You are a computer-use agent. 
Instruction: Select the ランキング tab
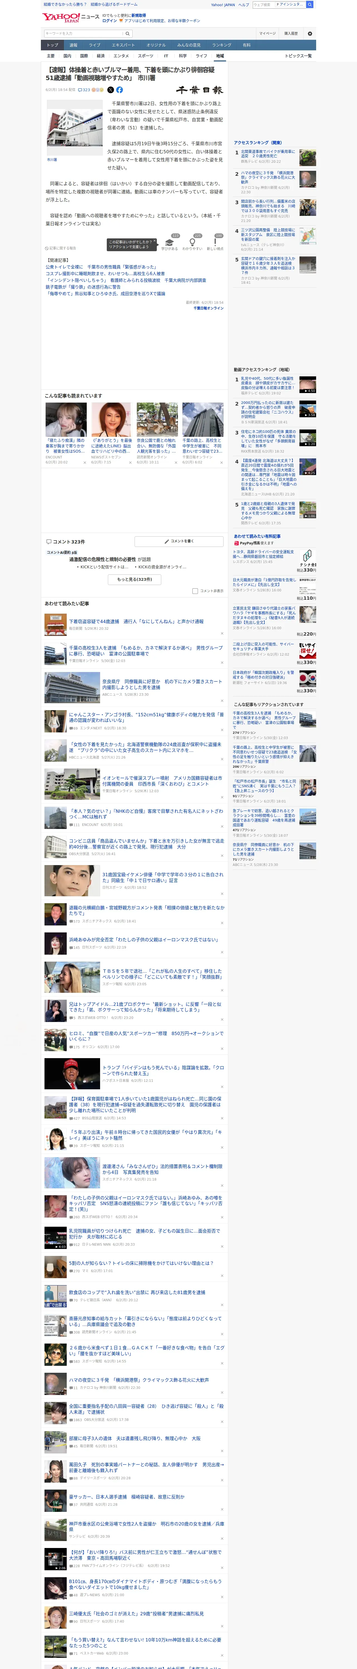click(x=222, y=45)
